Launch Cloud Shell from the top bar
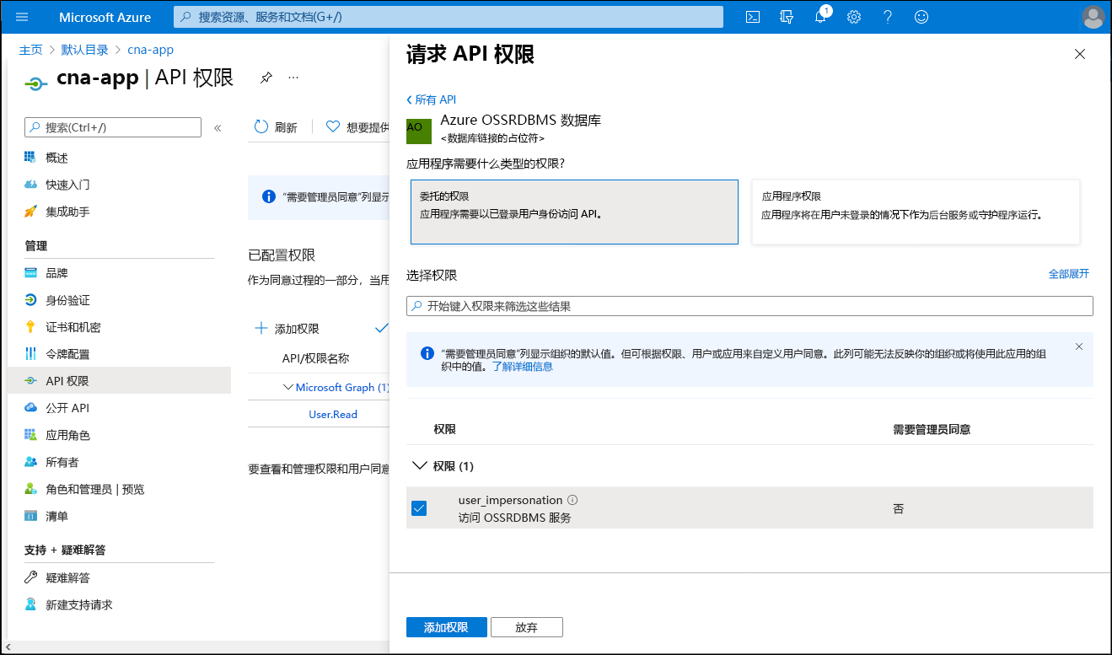 click(754, 17)
